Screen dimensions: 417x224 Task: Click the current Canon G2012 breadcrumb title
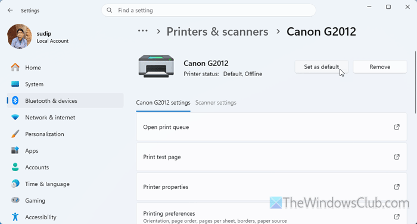pos(321,32)
